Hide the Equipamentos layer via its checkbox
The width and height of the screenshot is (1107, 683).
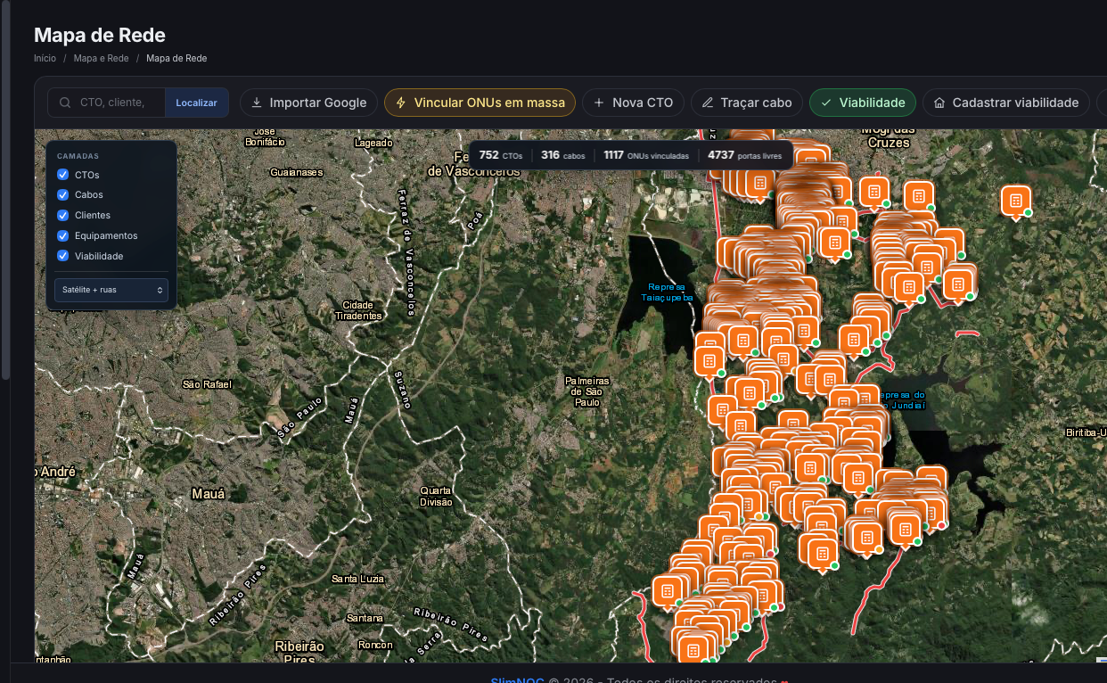[63, 235]
